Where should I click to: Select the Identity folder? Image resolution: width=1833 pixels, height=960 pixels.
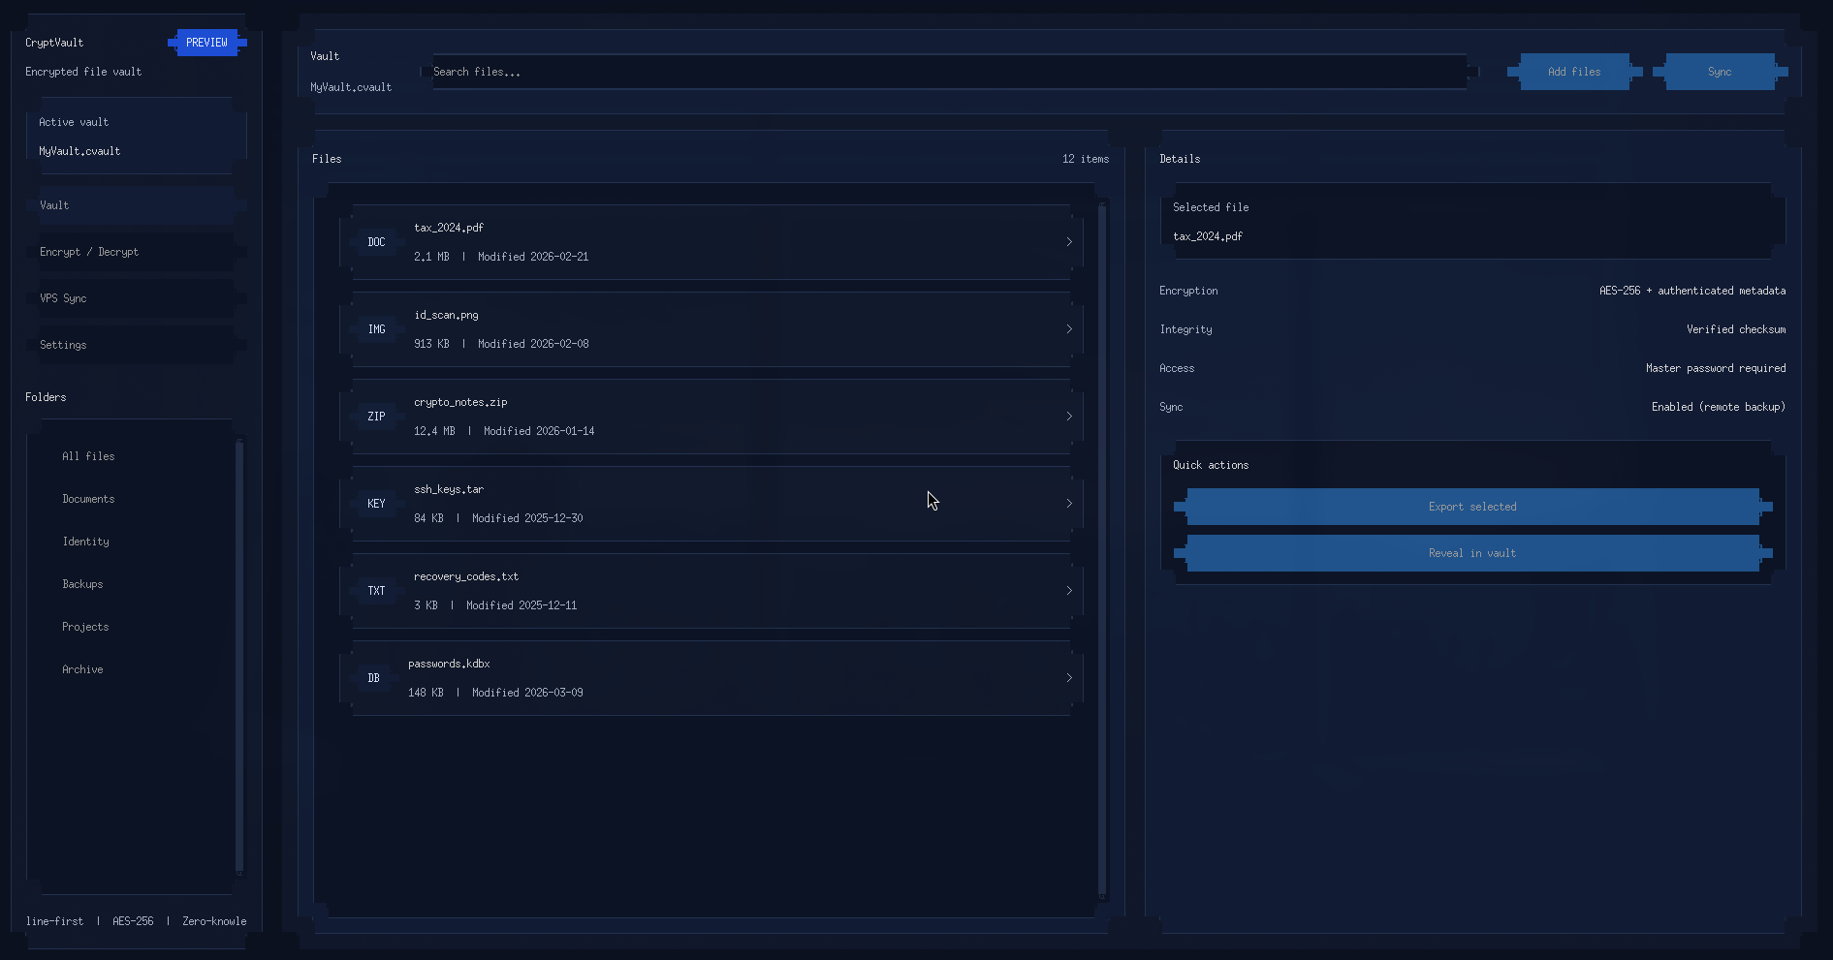tap(86, 542)
